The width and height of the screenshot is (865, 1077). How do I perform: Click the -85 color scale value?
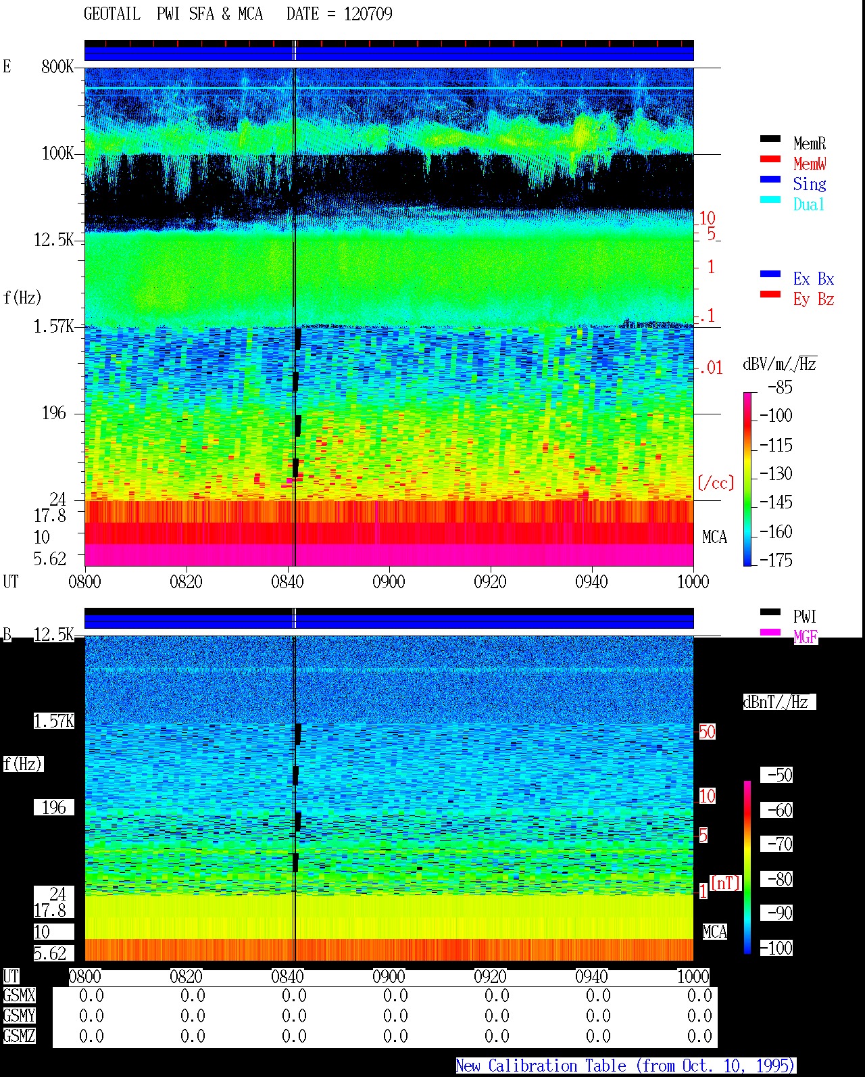coord(780,387)
